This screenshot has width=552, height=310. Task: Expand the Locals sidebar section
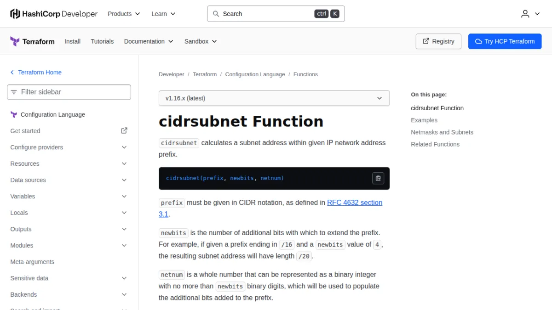tap(124, 213)
